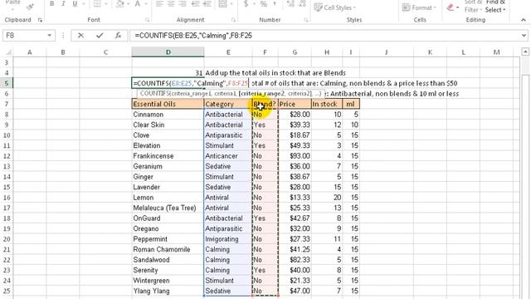
Task: Select the Melaleuca (Tea Tree) cell
Action: click(x=168, y=208)
